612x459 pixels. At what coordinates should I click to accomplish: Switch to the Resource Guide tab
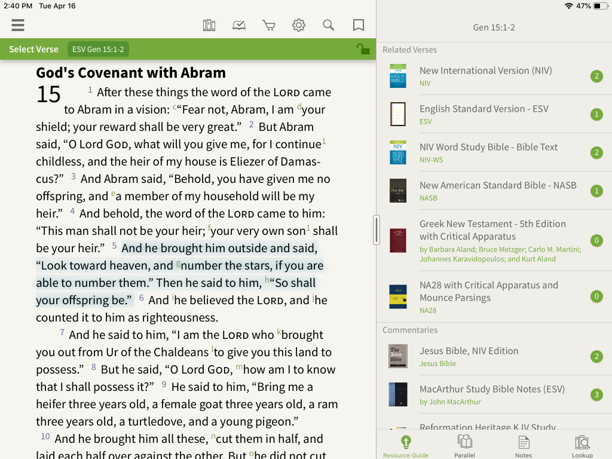(x=406, y=447)
